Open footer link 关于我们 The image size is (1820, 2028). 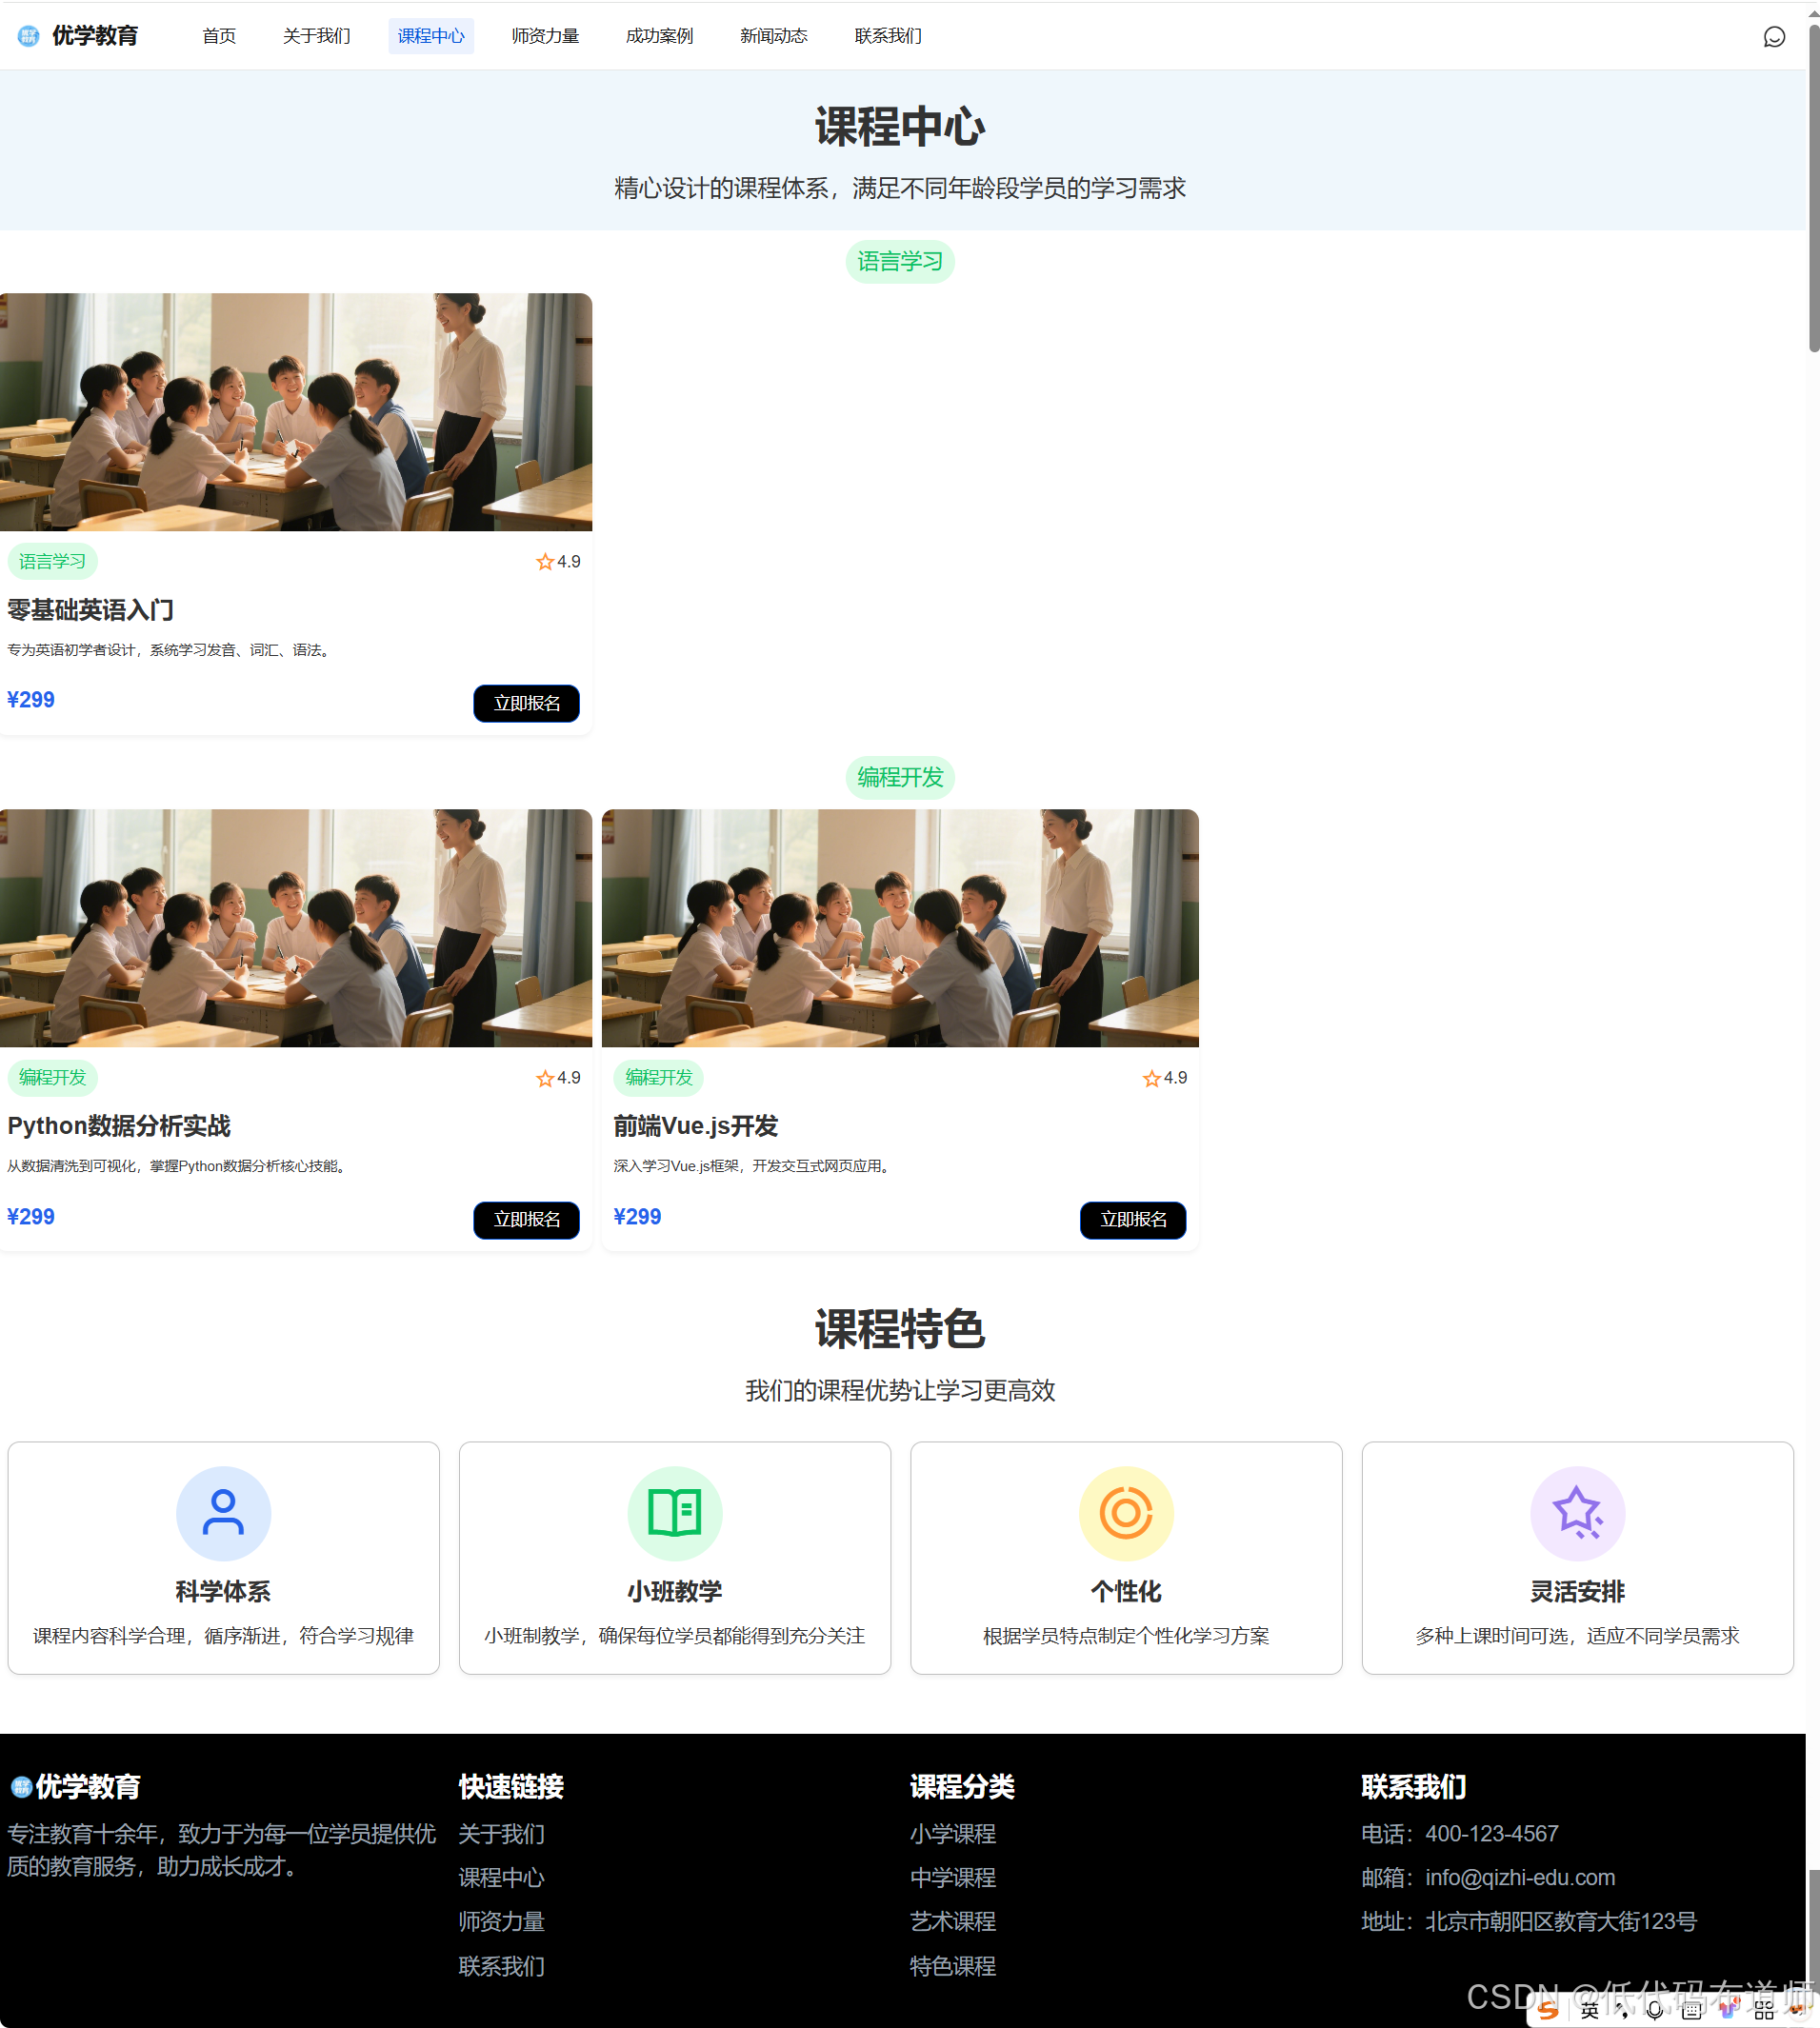(501, 1834)
